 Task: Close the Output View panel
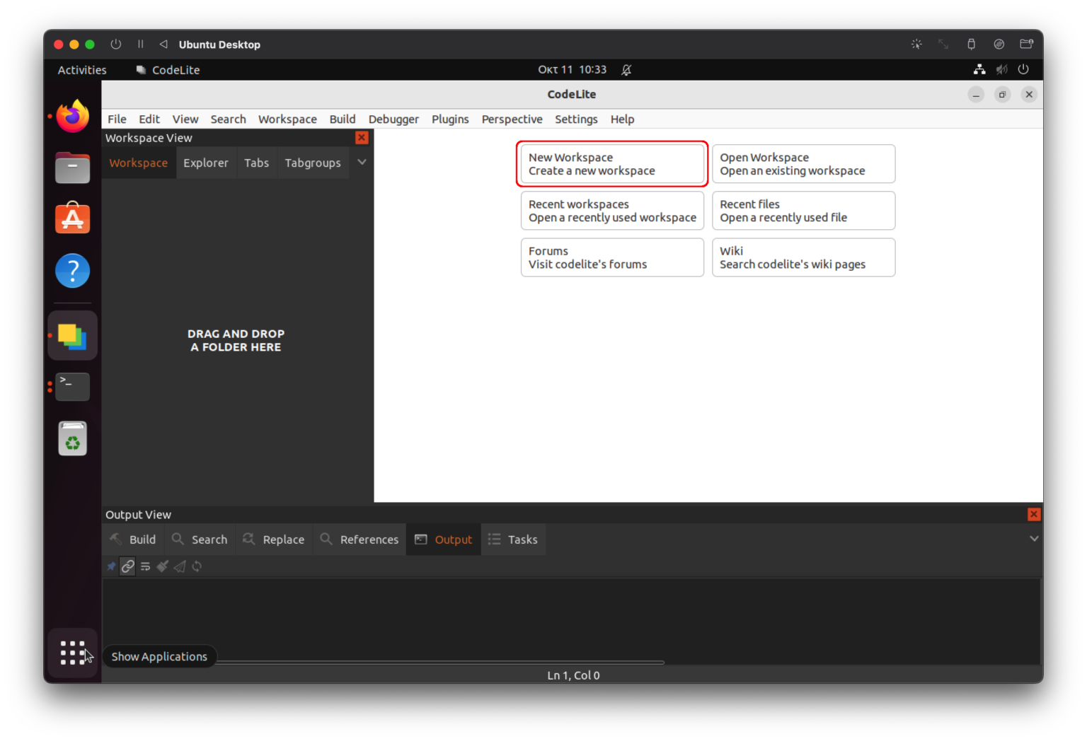coord(1033,515)
